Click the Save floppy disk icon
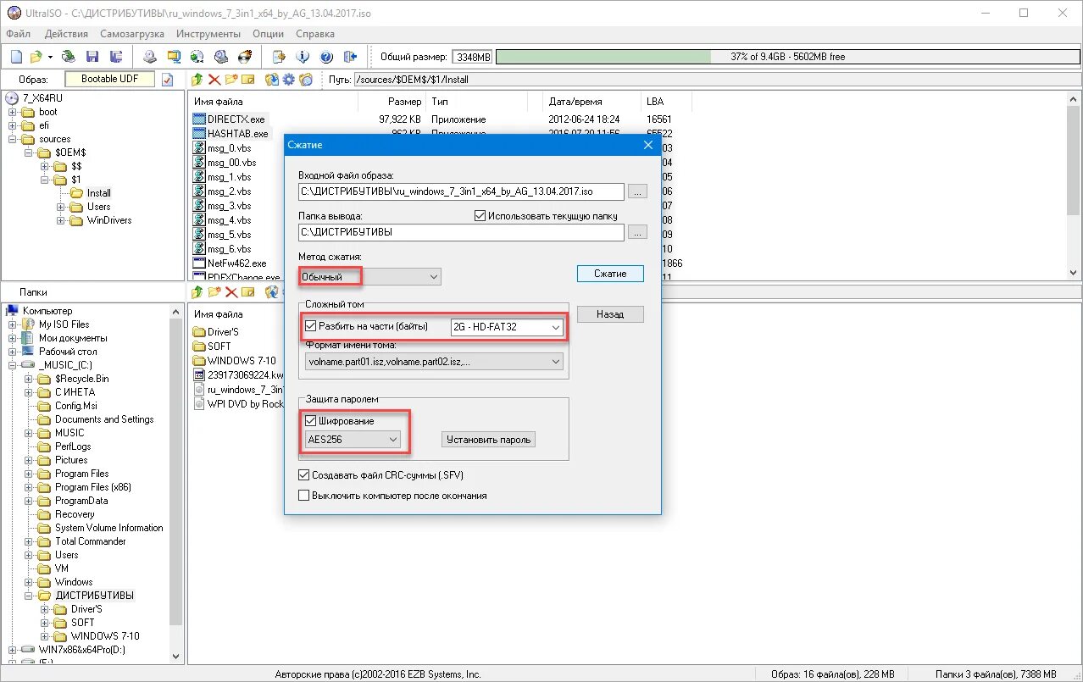The height and width of the screenshot is (682, 1083). pos(92,57)
